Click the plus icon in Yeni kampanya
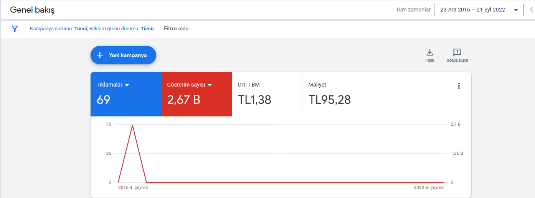 pos(100,55)
